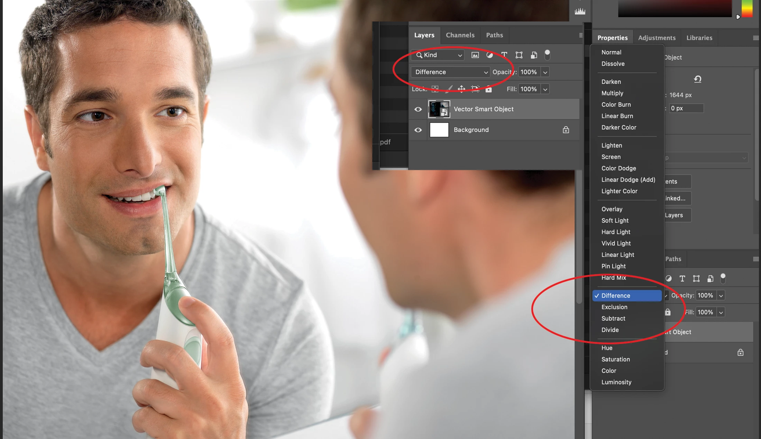The width and height of the screenshot is (761, 439).
Task: Click the adjustment layer filter icon
Action: (489, 55)
